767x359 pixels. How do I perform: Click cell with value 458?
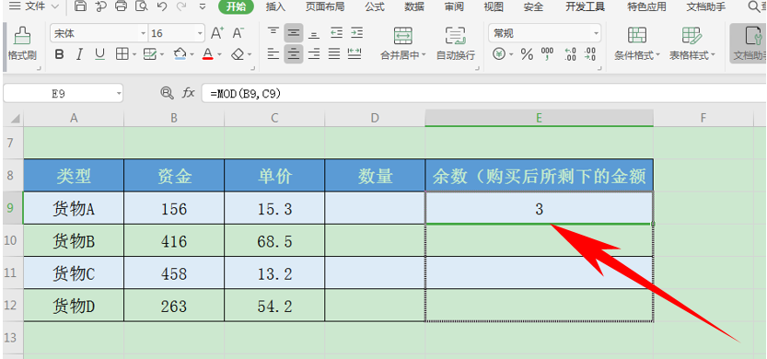(174, 272)
